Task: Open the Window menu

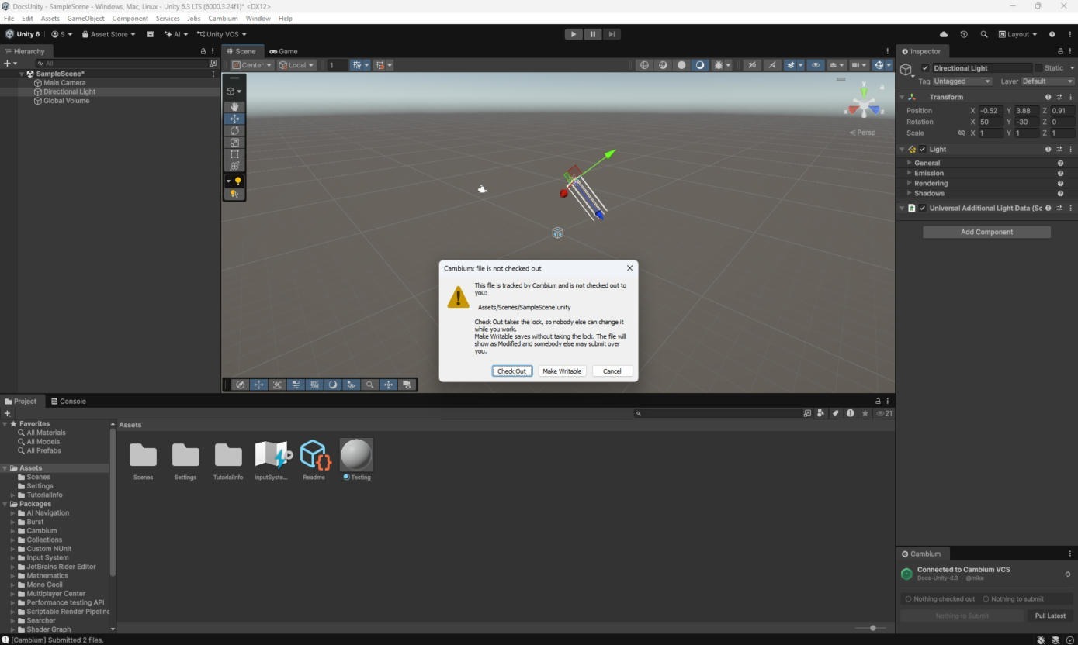Action: pos(258,18)
